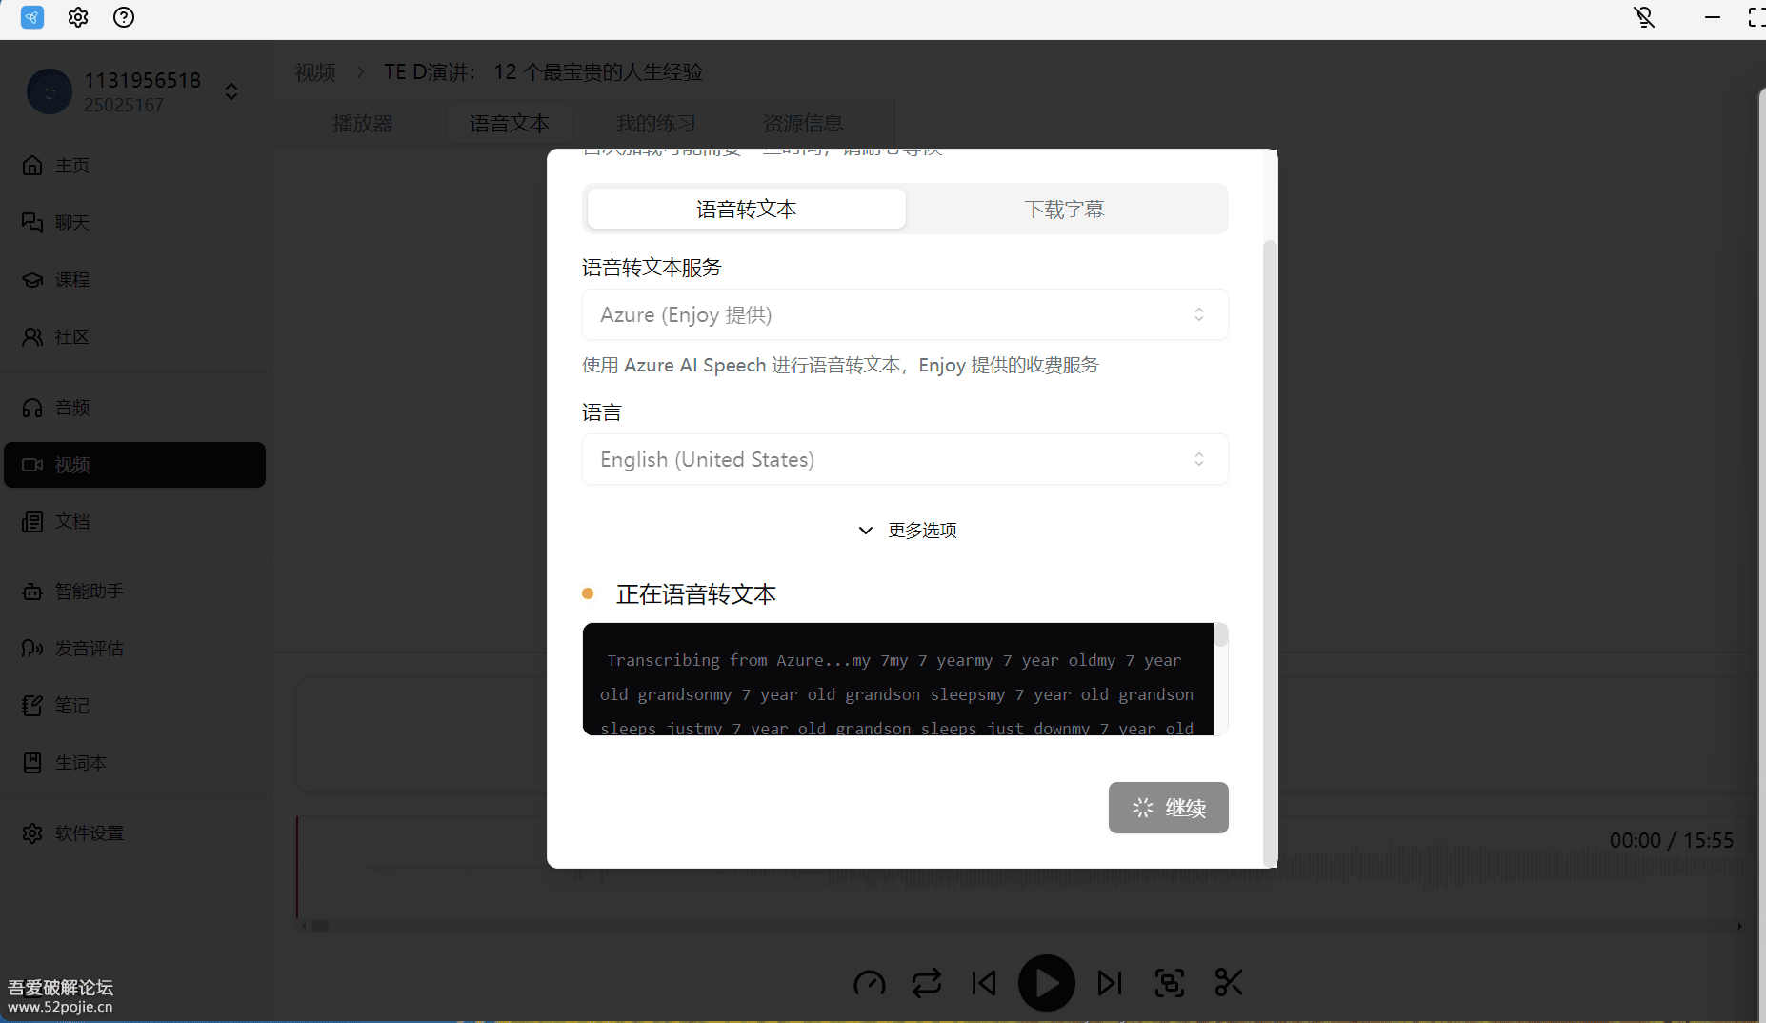Select the 语音转文本 tab
This screenshot has height=1023, width=1766.
pyautogui.click(x=746, y=209)
